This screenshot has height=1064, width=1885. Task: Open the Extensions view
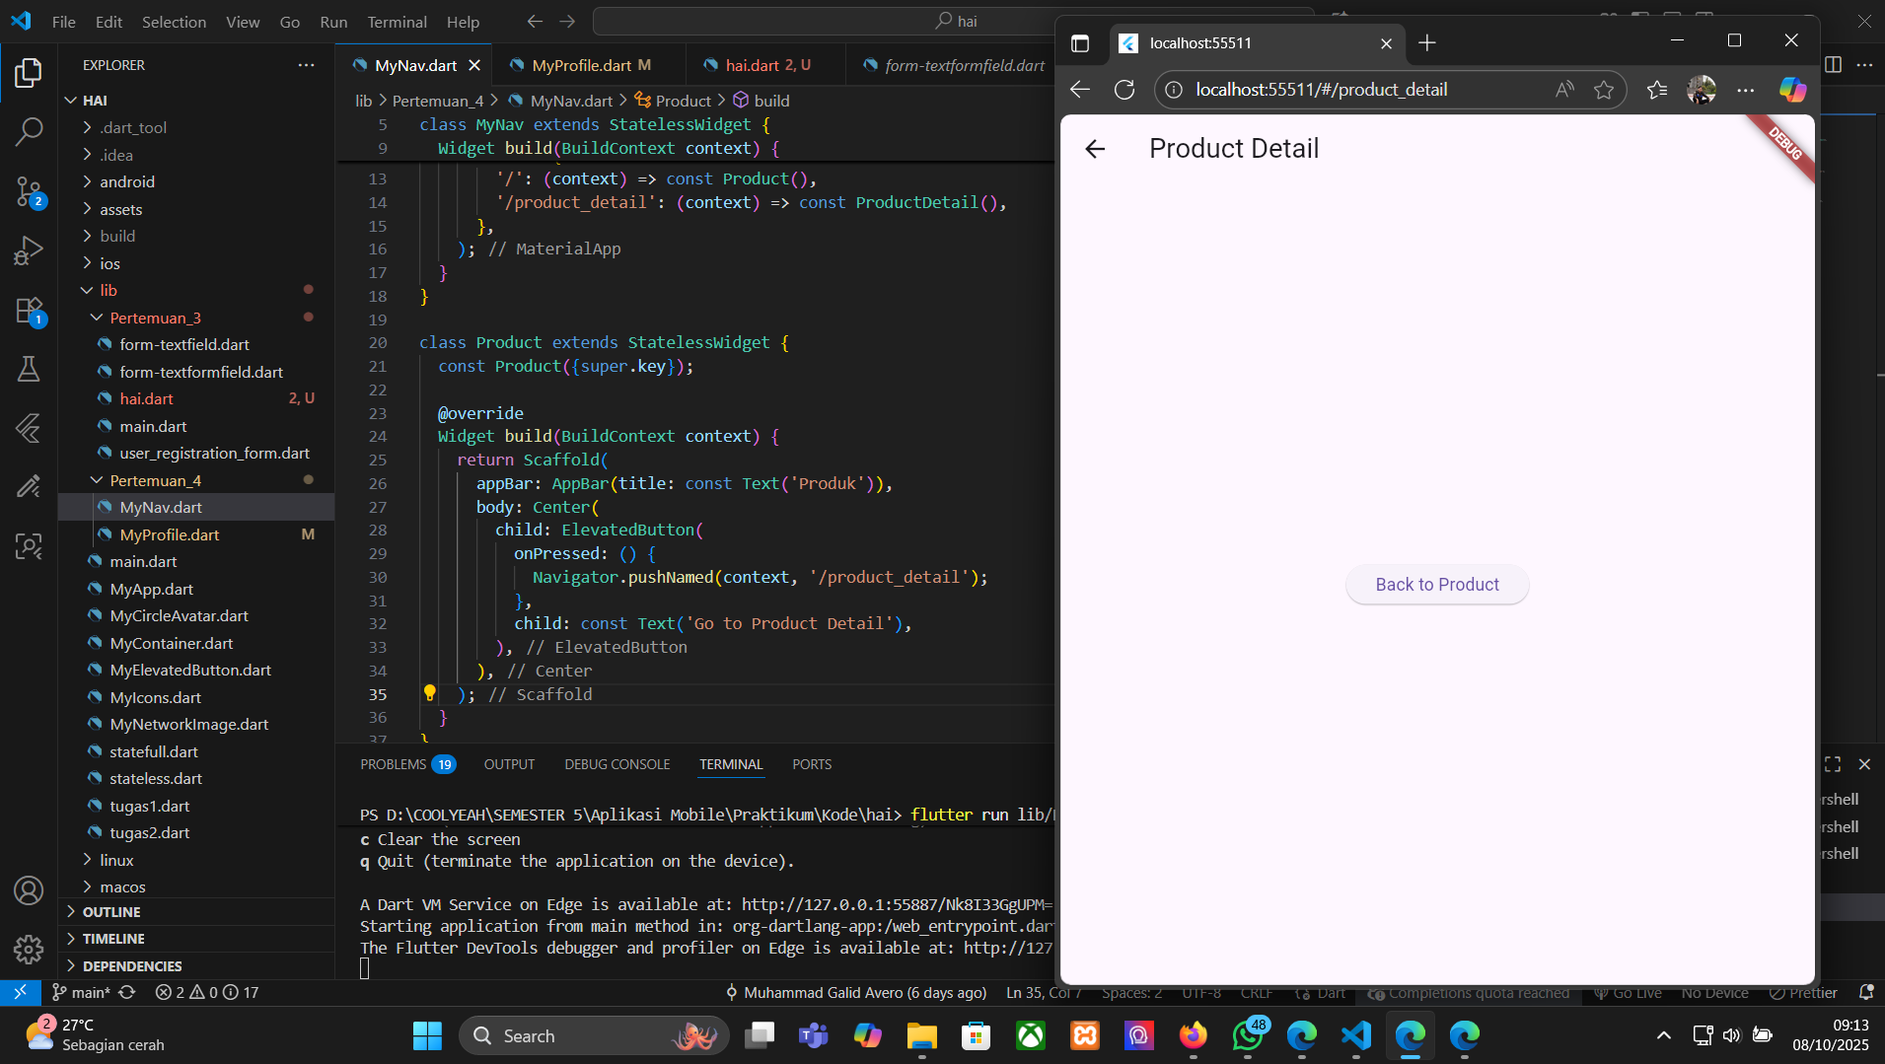coord(29,311)
